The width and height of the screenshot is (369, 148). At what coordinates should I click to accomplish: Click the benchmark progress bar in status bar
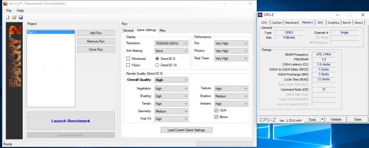[x=224, y=144]
